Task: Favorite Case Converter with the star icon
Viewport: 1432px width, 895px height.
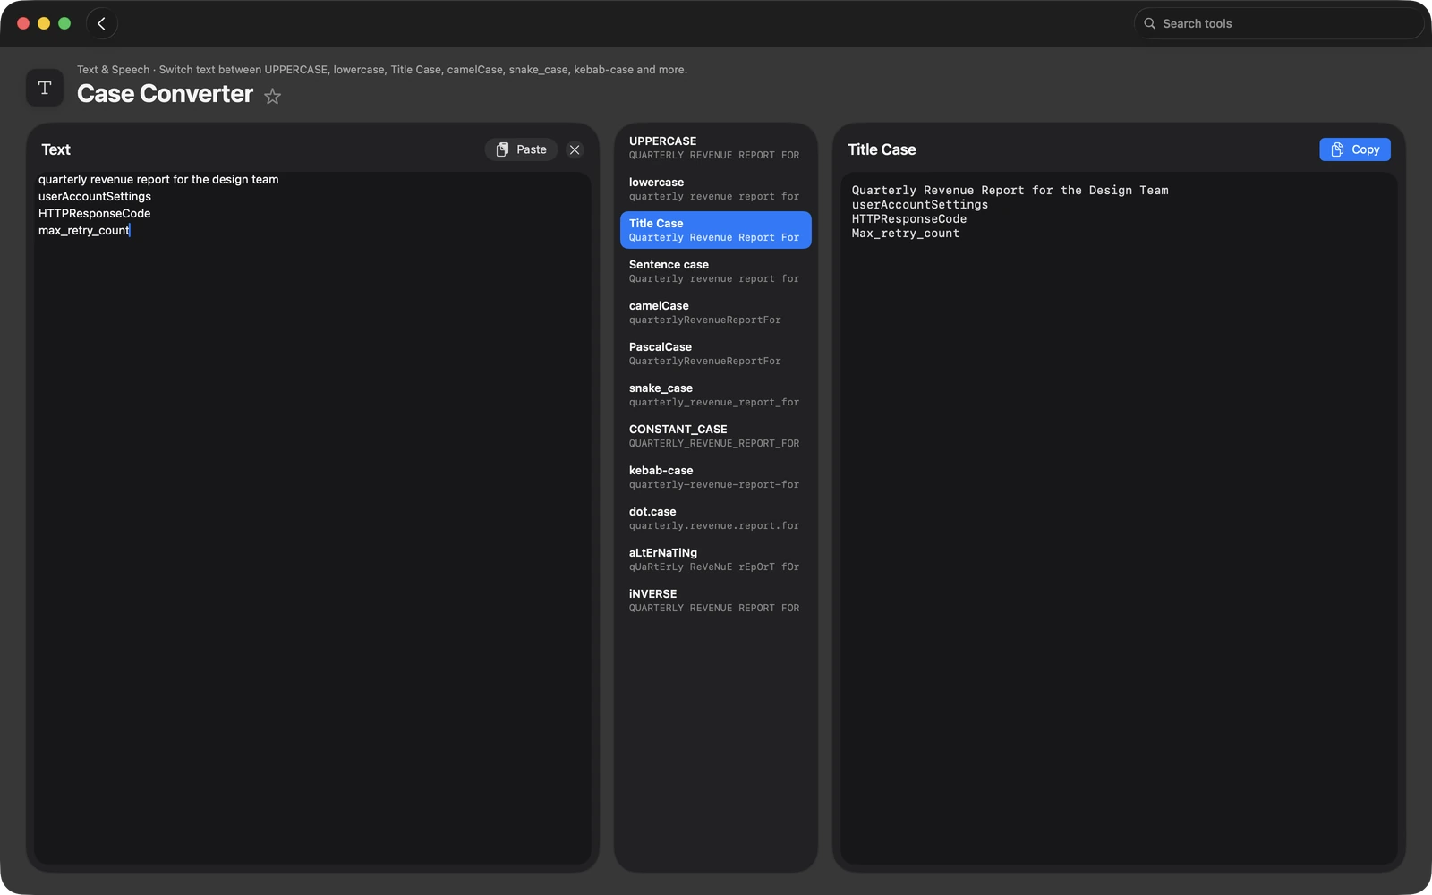Action: [x=273, y=97]
